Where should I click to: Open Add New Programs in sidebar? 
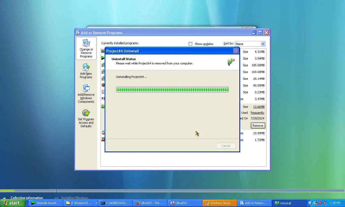pos(86,71)
